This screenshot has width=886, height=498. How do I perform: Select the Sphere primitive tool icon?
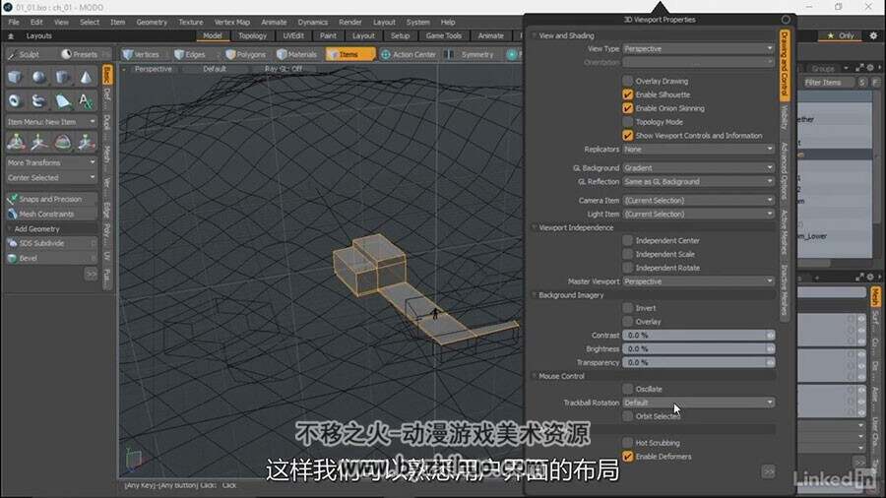(x=39, y=78)
